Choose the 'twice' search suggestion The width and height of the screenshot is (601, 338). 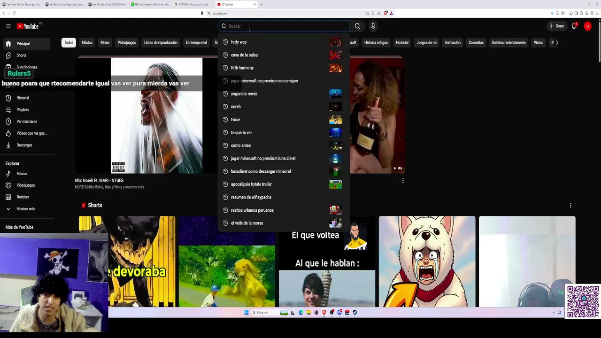(283, 120)
